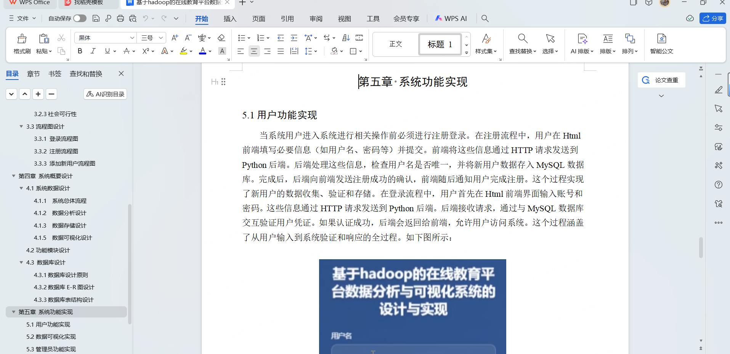Apply bullet list formatting
Image resolution: width=730 pixels, height=354 pixels.
coord(241,37)
